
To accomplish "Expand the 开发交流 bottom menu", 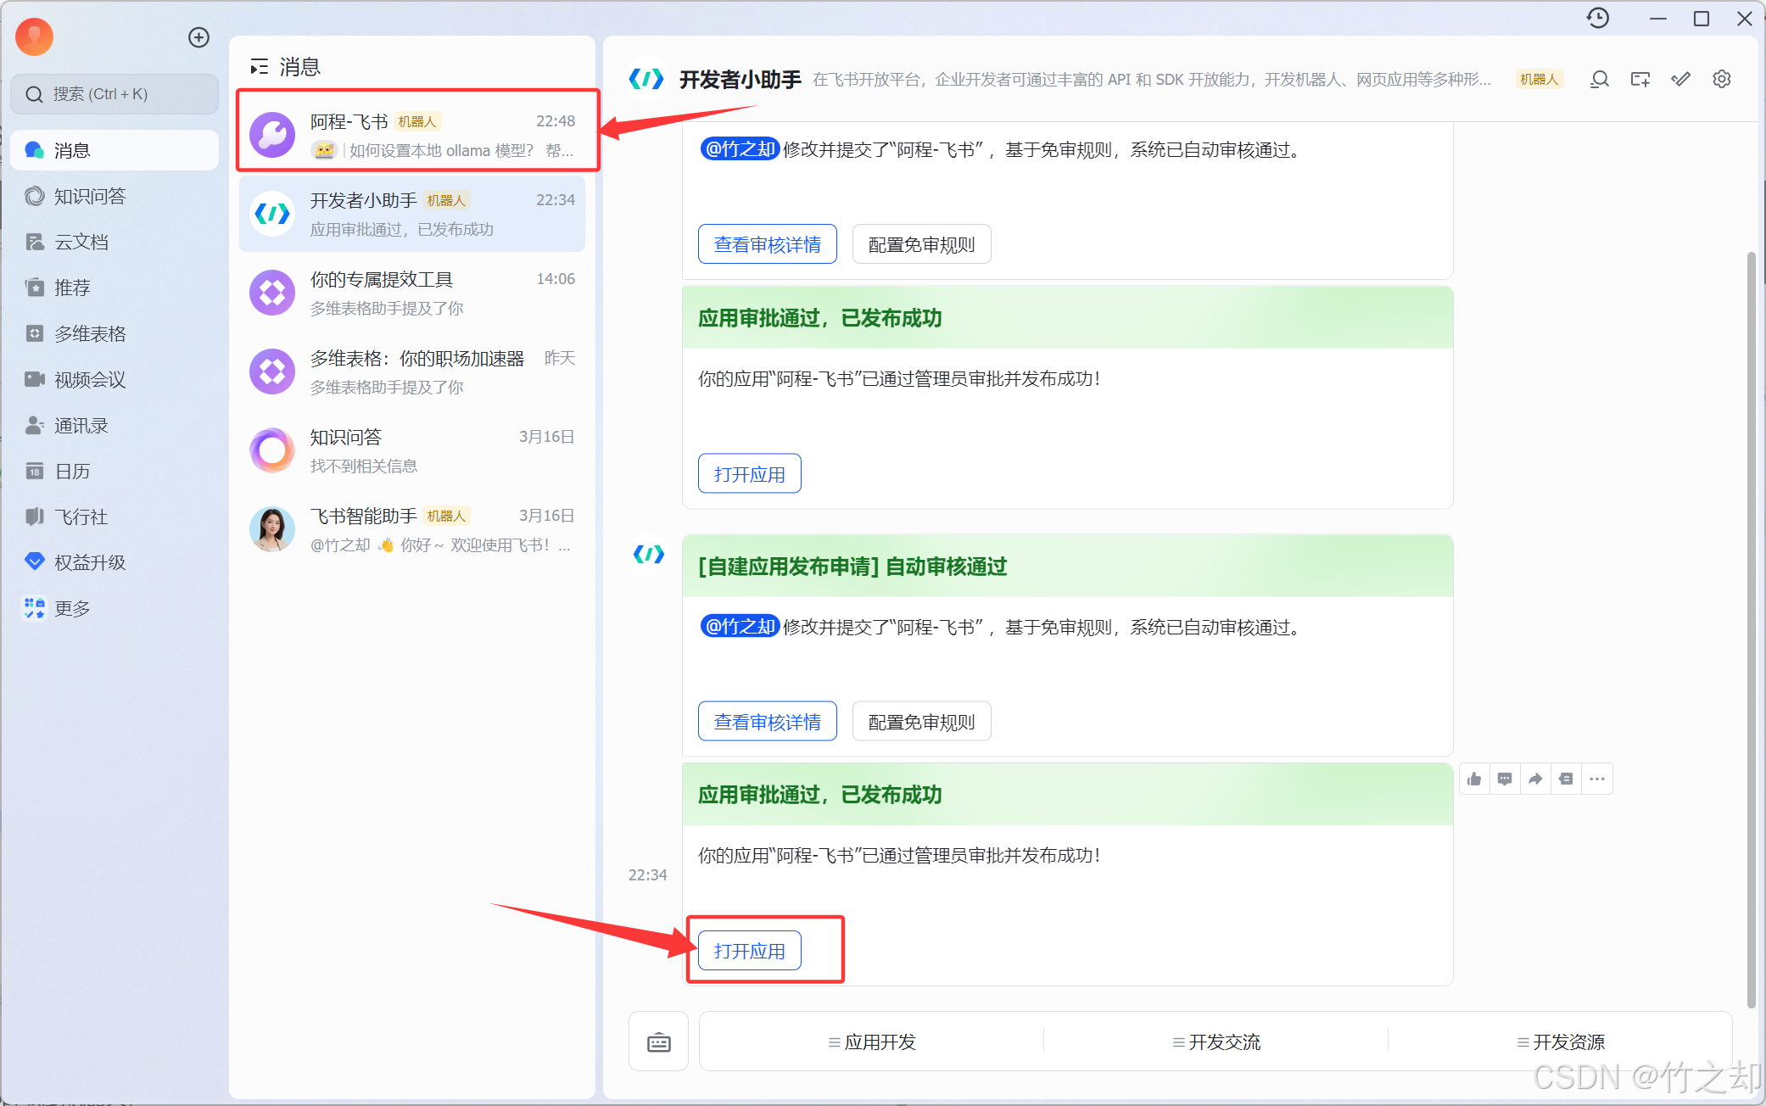I will coord(1216,1042).
